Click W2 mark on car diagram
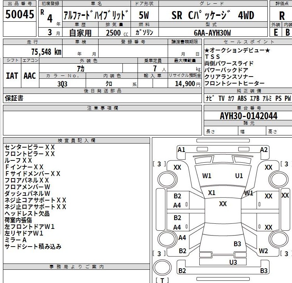 point(263,251)
